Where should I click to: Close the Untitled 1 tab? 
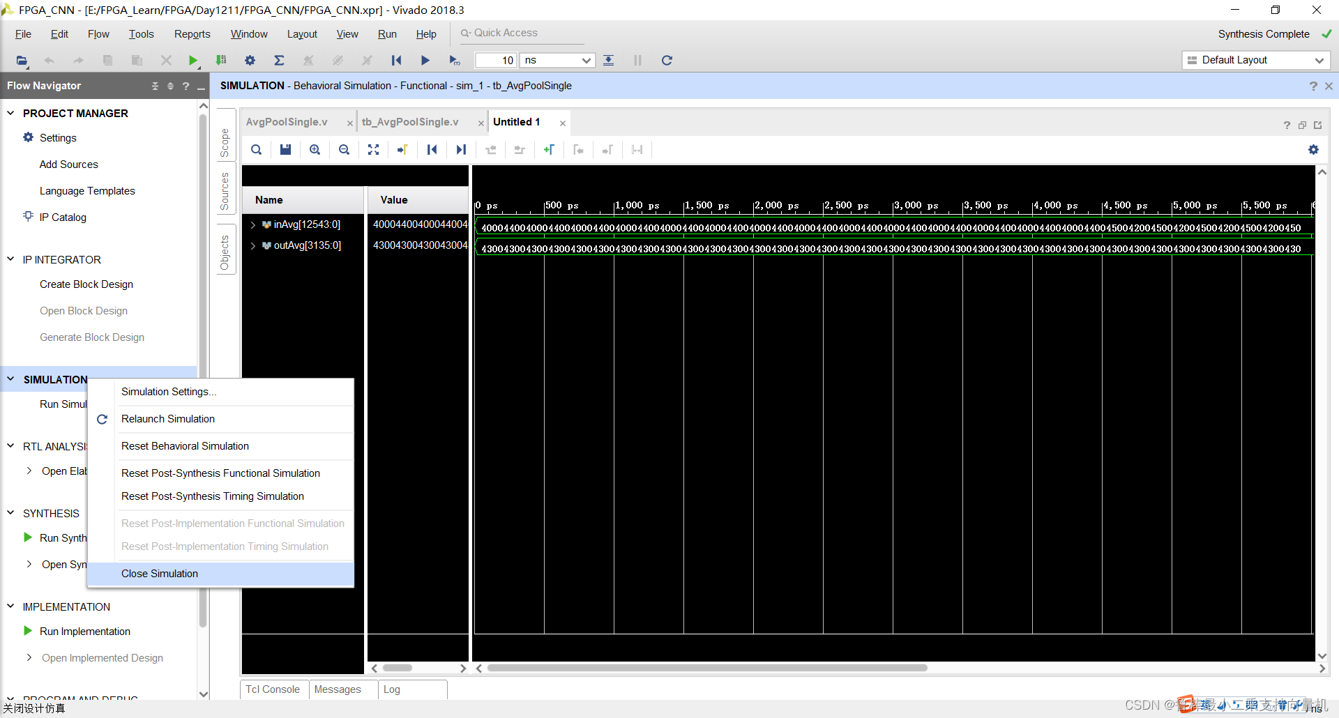[563, 123]
